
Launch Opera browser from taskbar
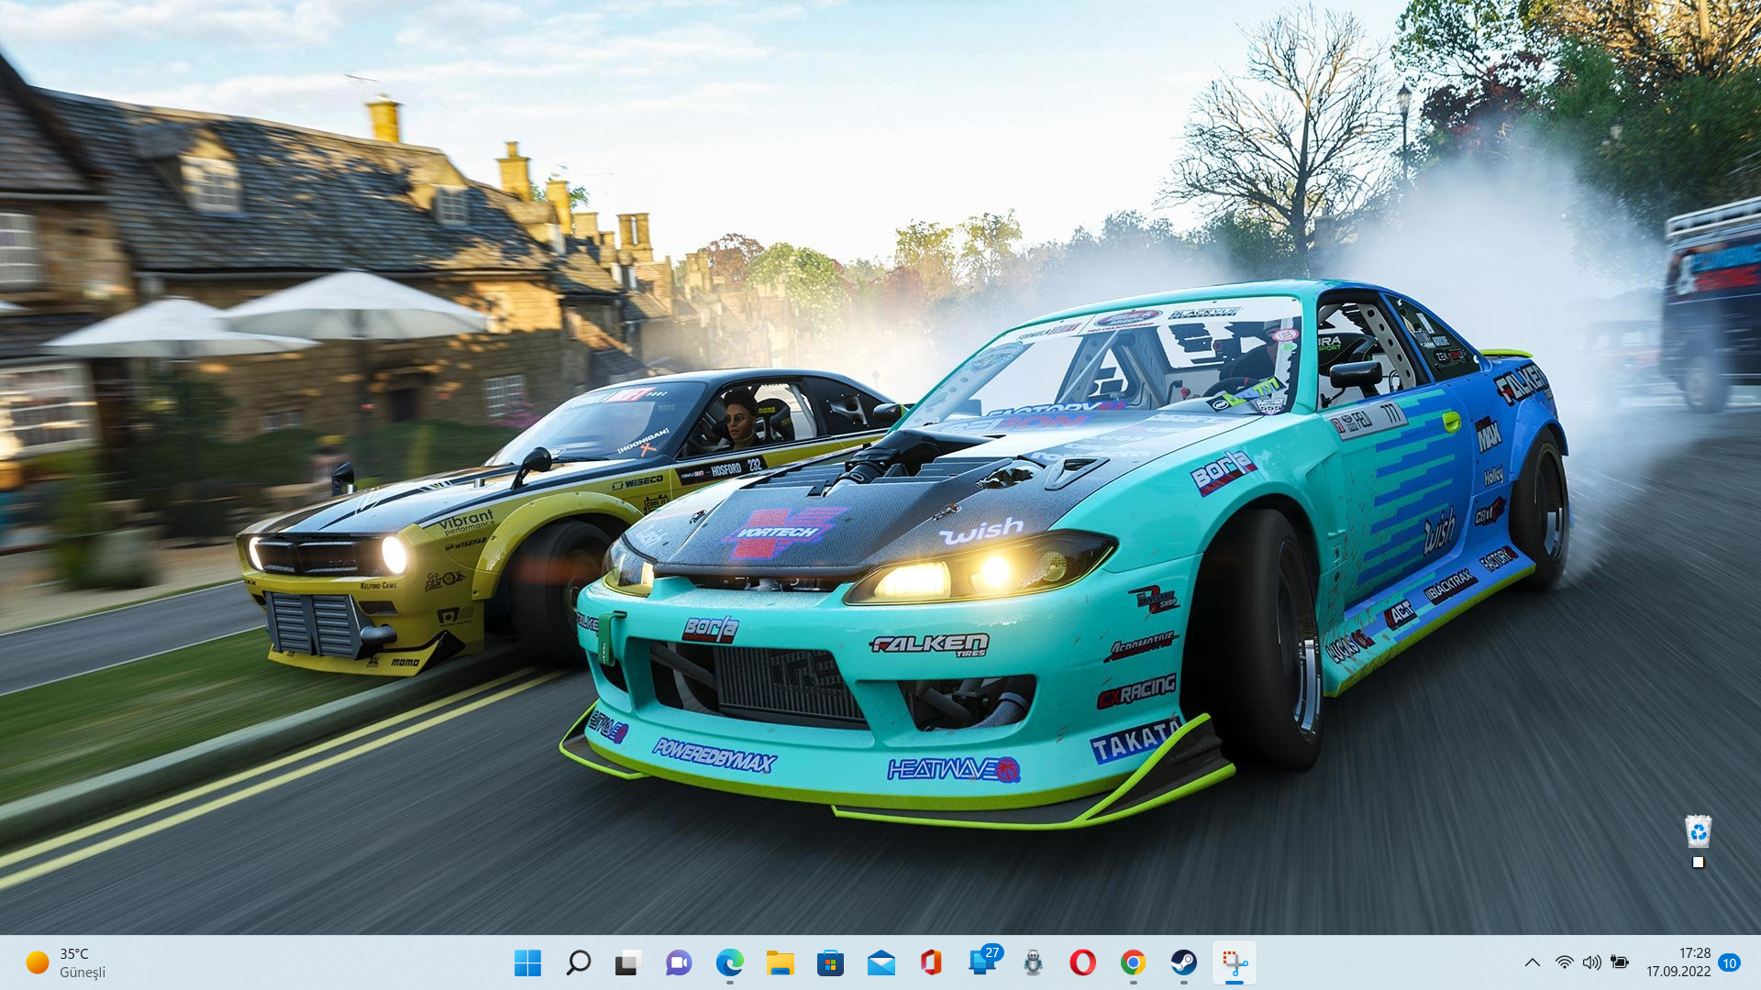[x=1082, y=962]
